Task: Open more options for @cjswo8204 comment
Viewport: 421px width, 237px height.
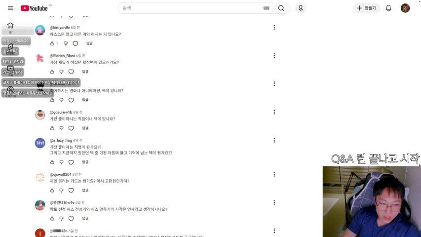Action: [x=274, y=174]
